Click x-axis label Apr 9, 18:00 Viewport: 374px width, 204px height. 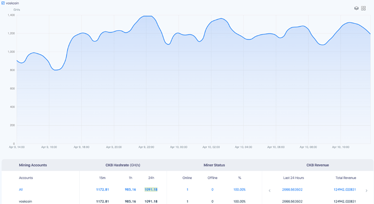click(x=81, y=147)
